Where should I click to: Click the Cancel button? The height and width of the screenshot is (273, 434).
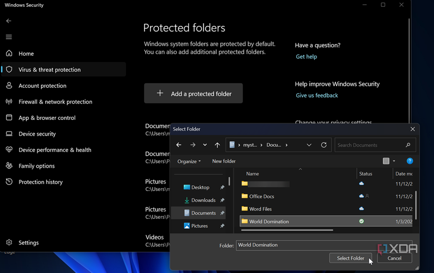pos(395,258)
